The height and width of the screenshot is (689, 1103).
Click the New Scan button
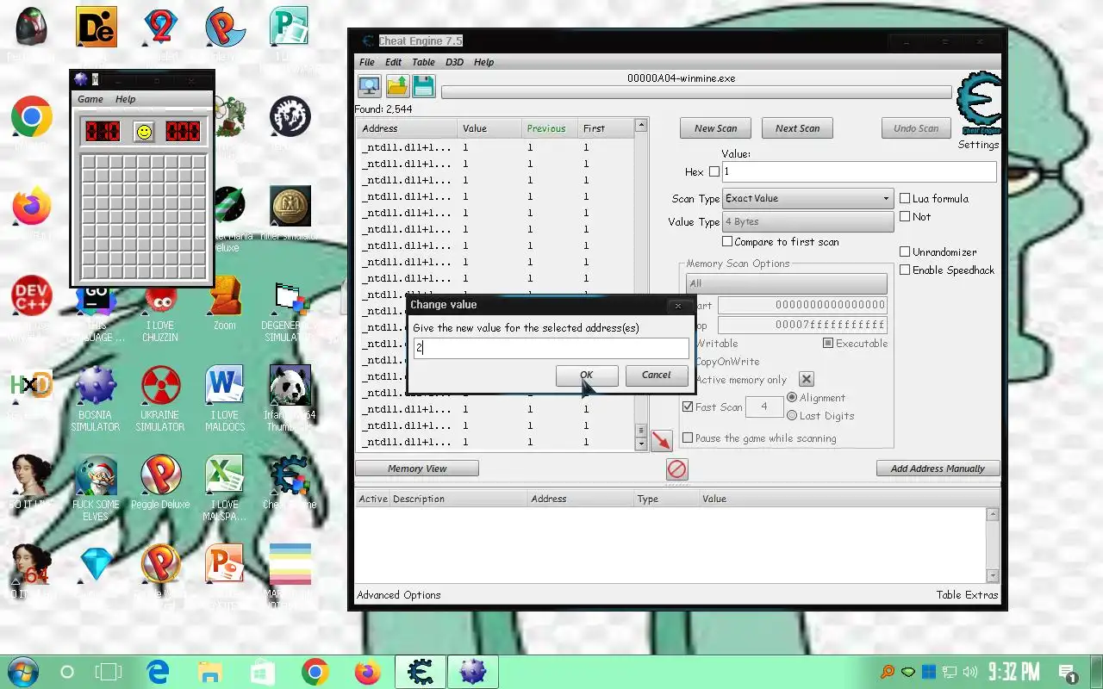[715, 128]
